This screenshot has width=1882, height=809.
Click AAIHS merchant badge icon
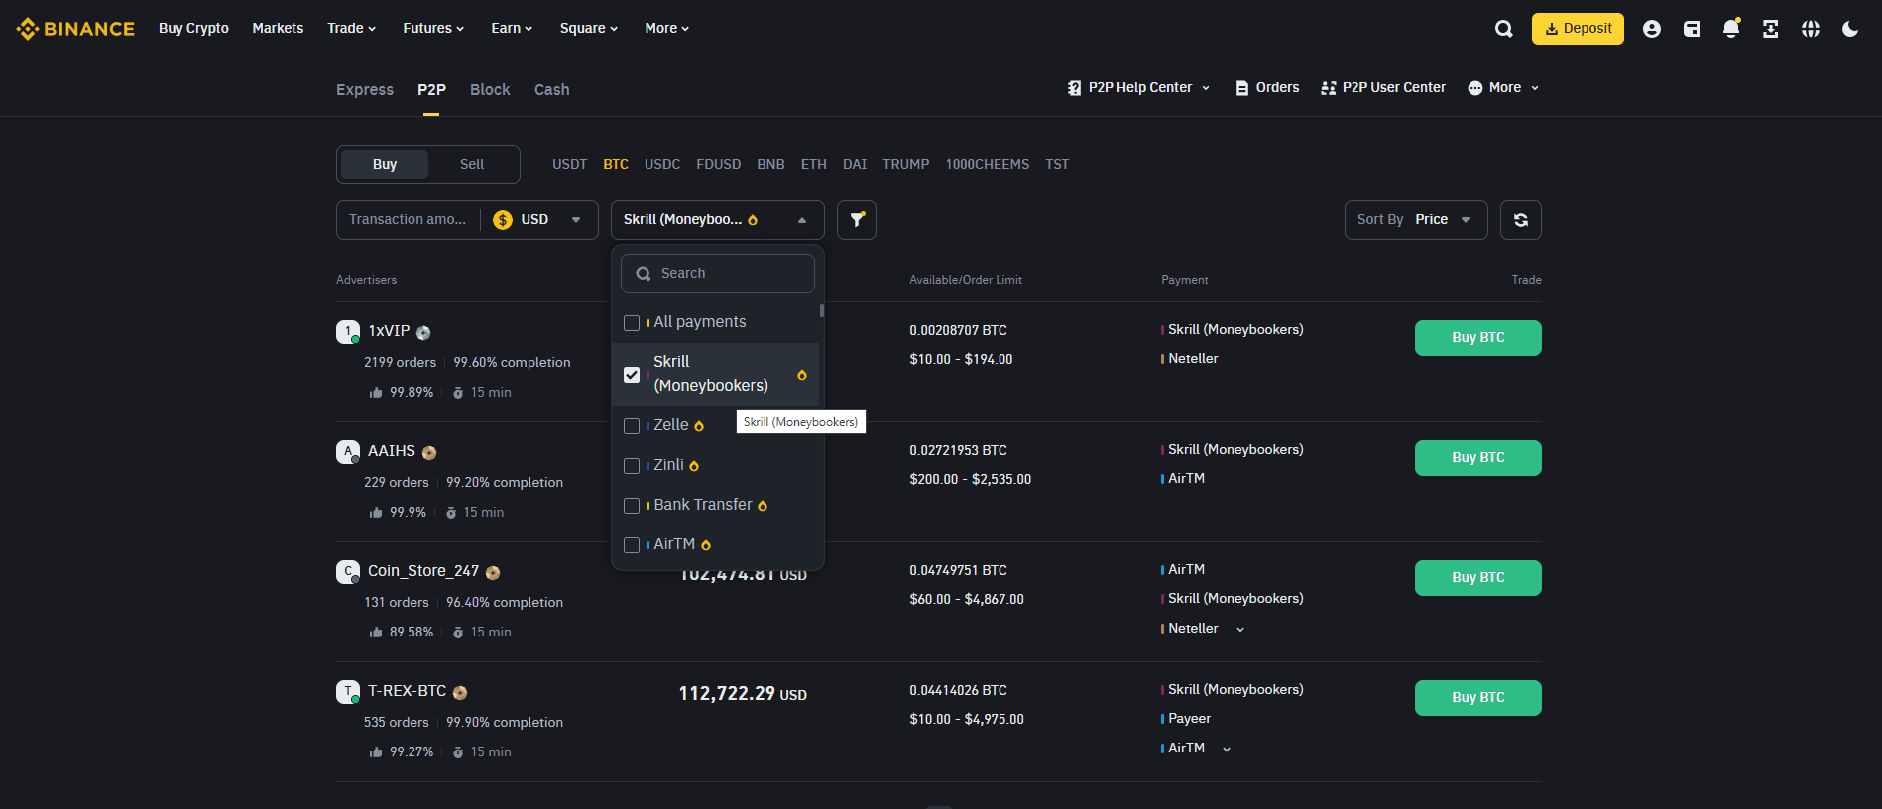(429, 453)
